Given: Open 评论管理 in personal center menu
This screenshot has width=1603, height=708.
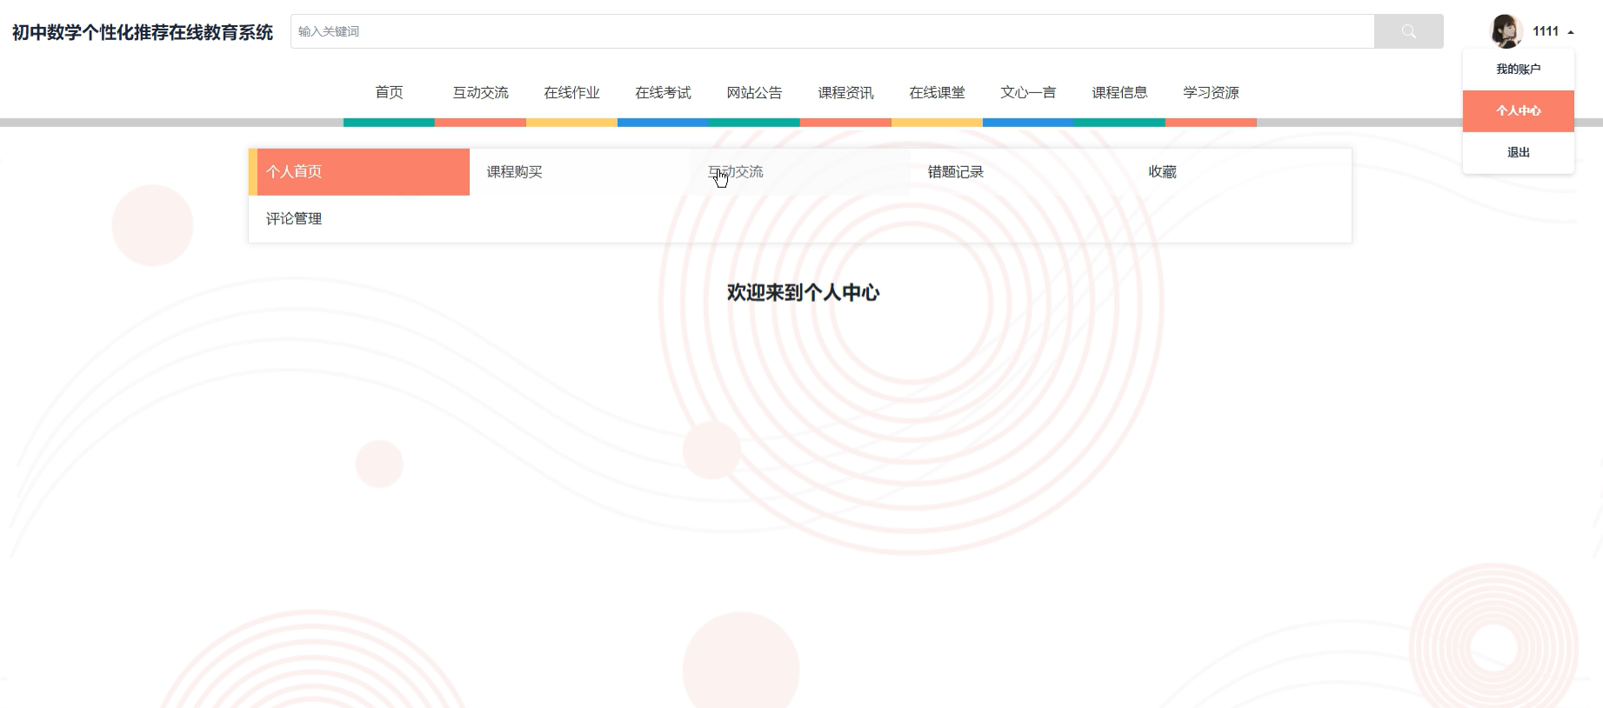Looking at the screenshot, I should click(x=359, y=219).
